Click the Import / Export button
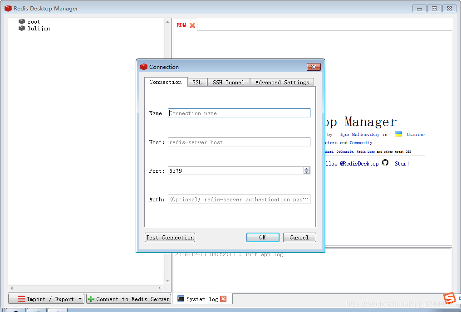The height and width of the screenshot is (312, 461). coord(46,299)
